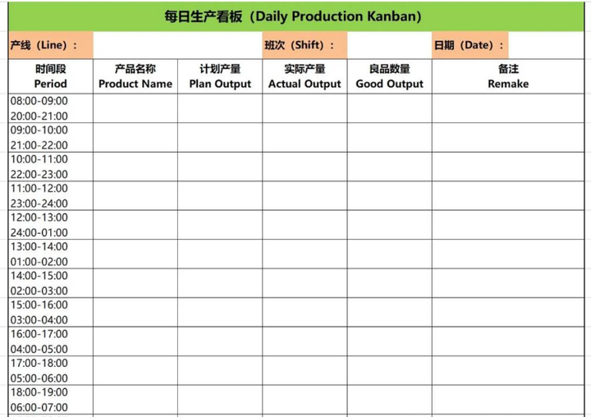Click the Actual Output column header
Screen dimensions: 591x417
(305, 76)
